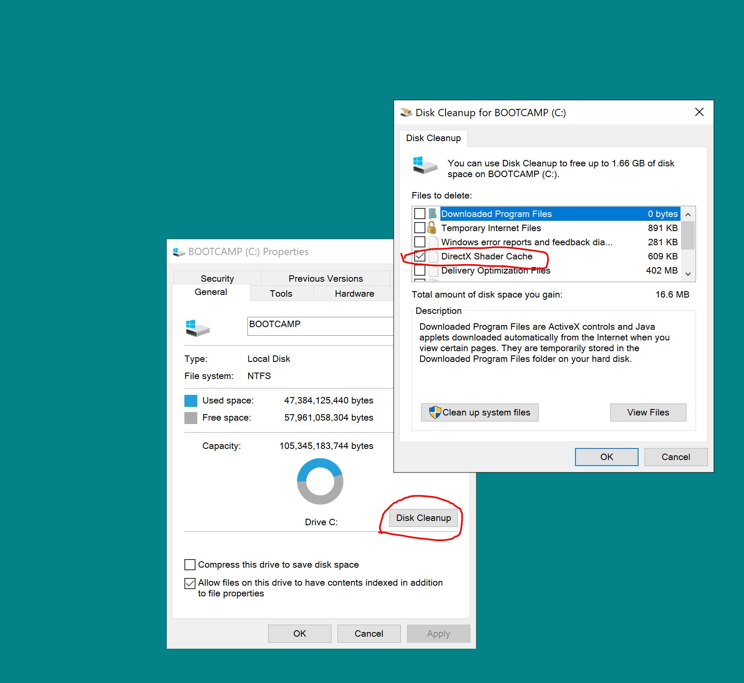Click the Delivery Optimization Files file icon
This screenshot has width=744, height=683.
click(x=434, y=271)
